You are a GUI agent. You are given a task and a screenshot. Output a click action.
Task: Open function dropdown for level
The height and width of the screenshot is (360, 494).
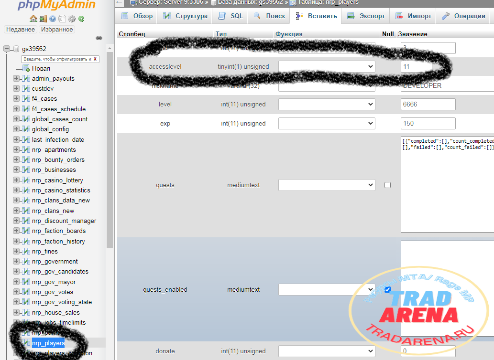327,105
